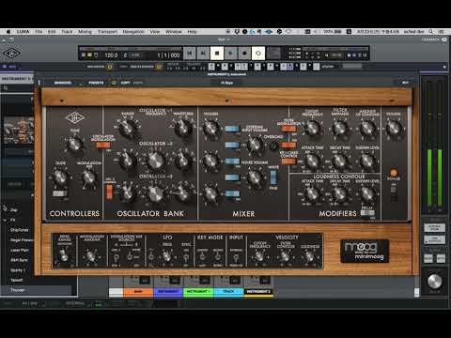Image resolution: width=451 pixels, height=338 pixels.
Task: Click the Oscillator 1 Range knob
Action: pos(128,128)
